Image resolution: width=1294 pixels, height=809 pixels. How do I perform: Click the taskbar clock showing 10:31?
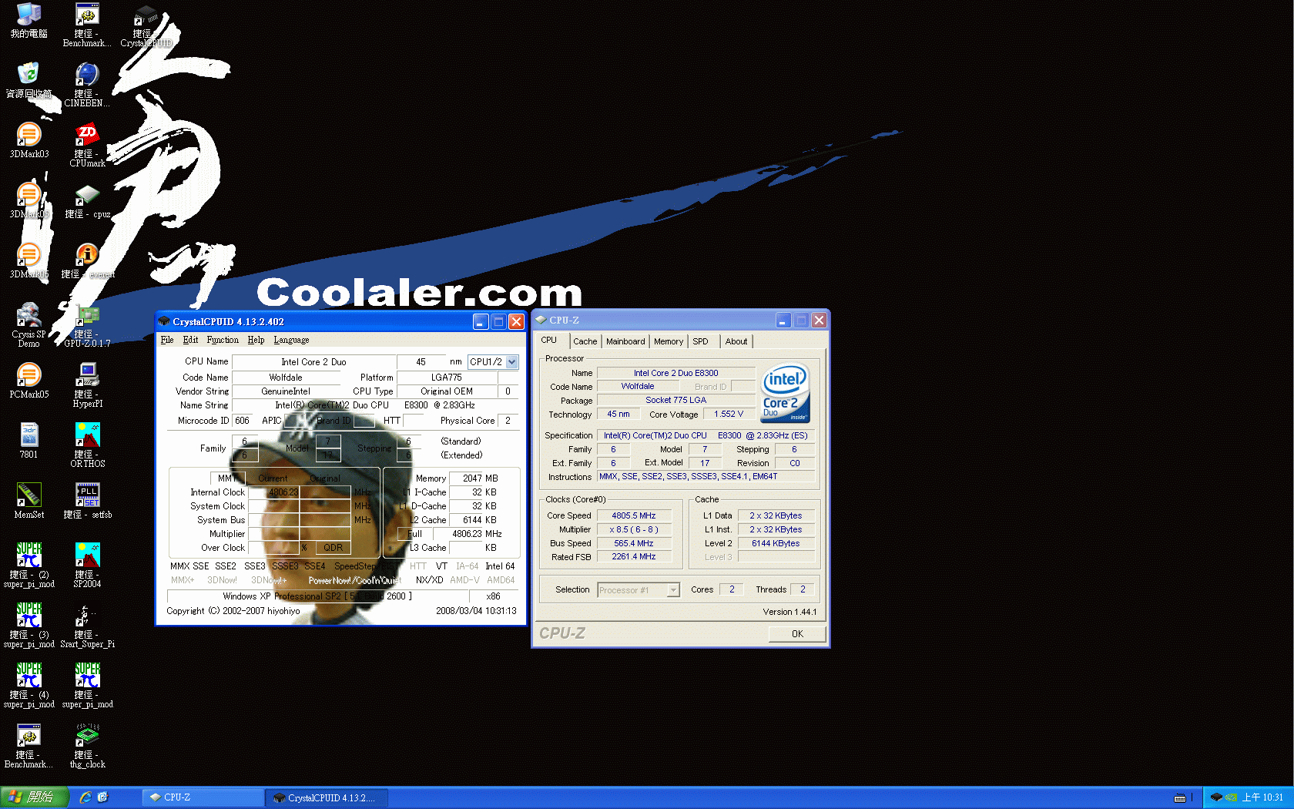point(1263,797)
